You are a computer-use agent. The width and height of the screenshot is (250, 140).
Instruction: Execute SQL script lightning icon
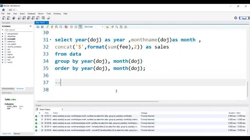[47, 27]
